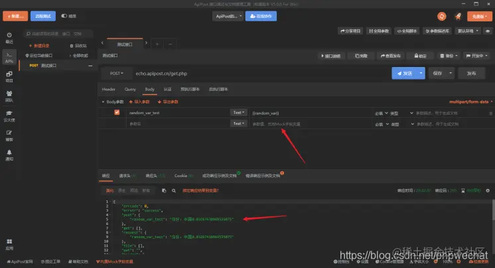The height and width of the screenshot is (268, 495).
Task: Click the tab bar more options dots
Action: [170, 44]
